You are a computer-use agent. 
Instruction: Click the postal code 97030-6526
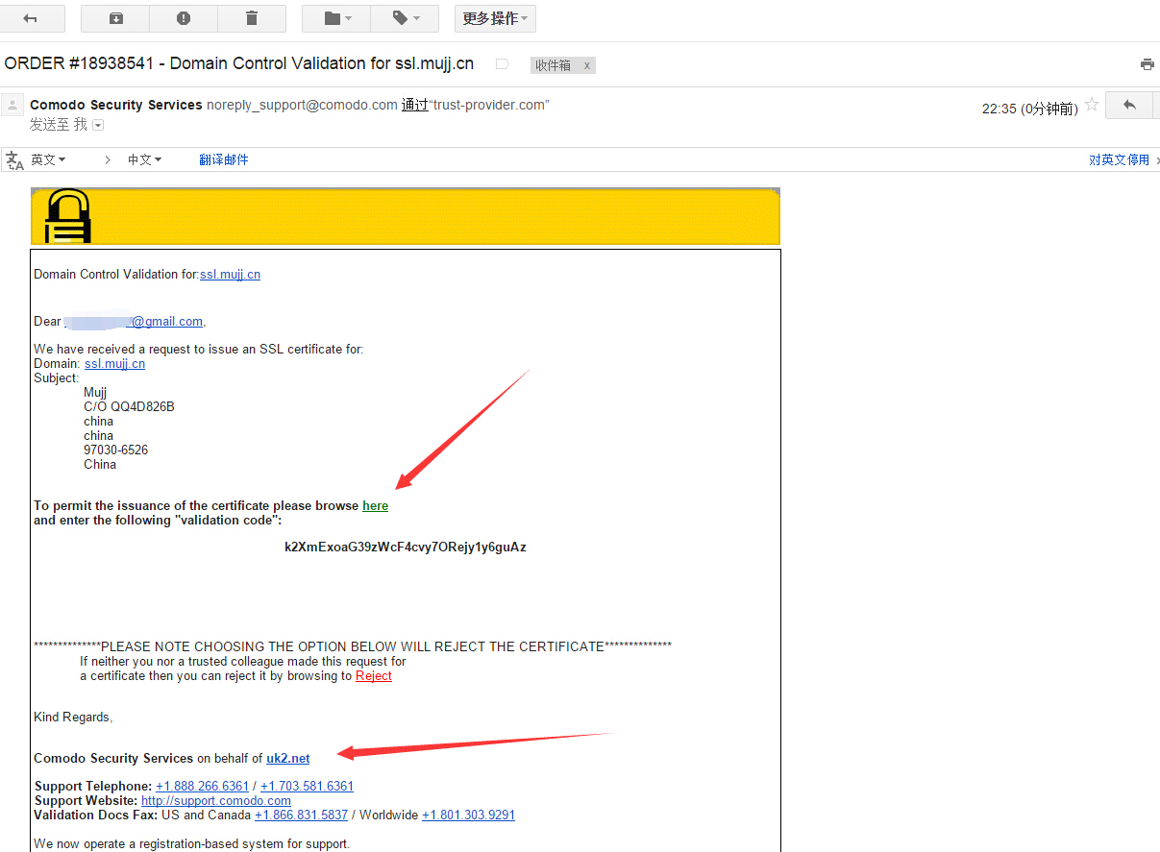tap(115, 450)
